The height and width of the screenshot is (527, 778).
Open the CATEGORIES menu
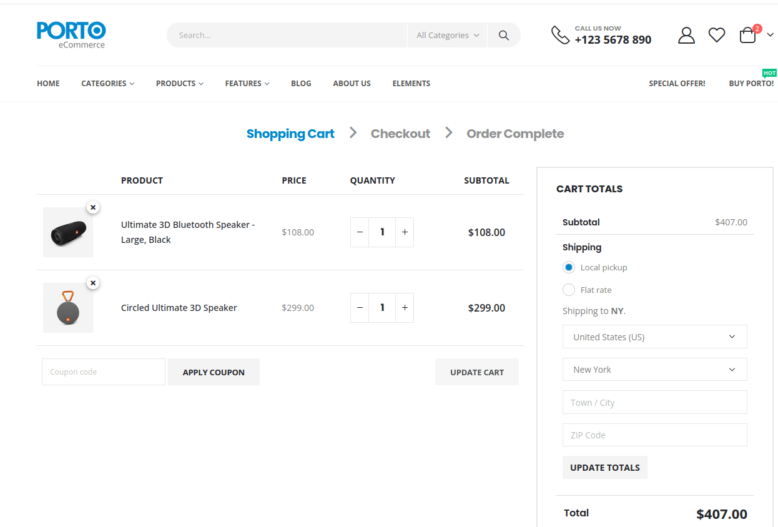pyautogui.click(x=107, y=83)
